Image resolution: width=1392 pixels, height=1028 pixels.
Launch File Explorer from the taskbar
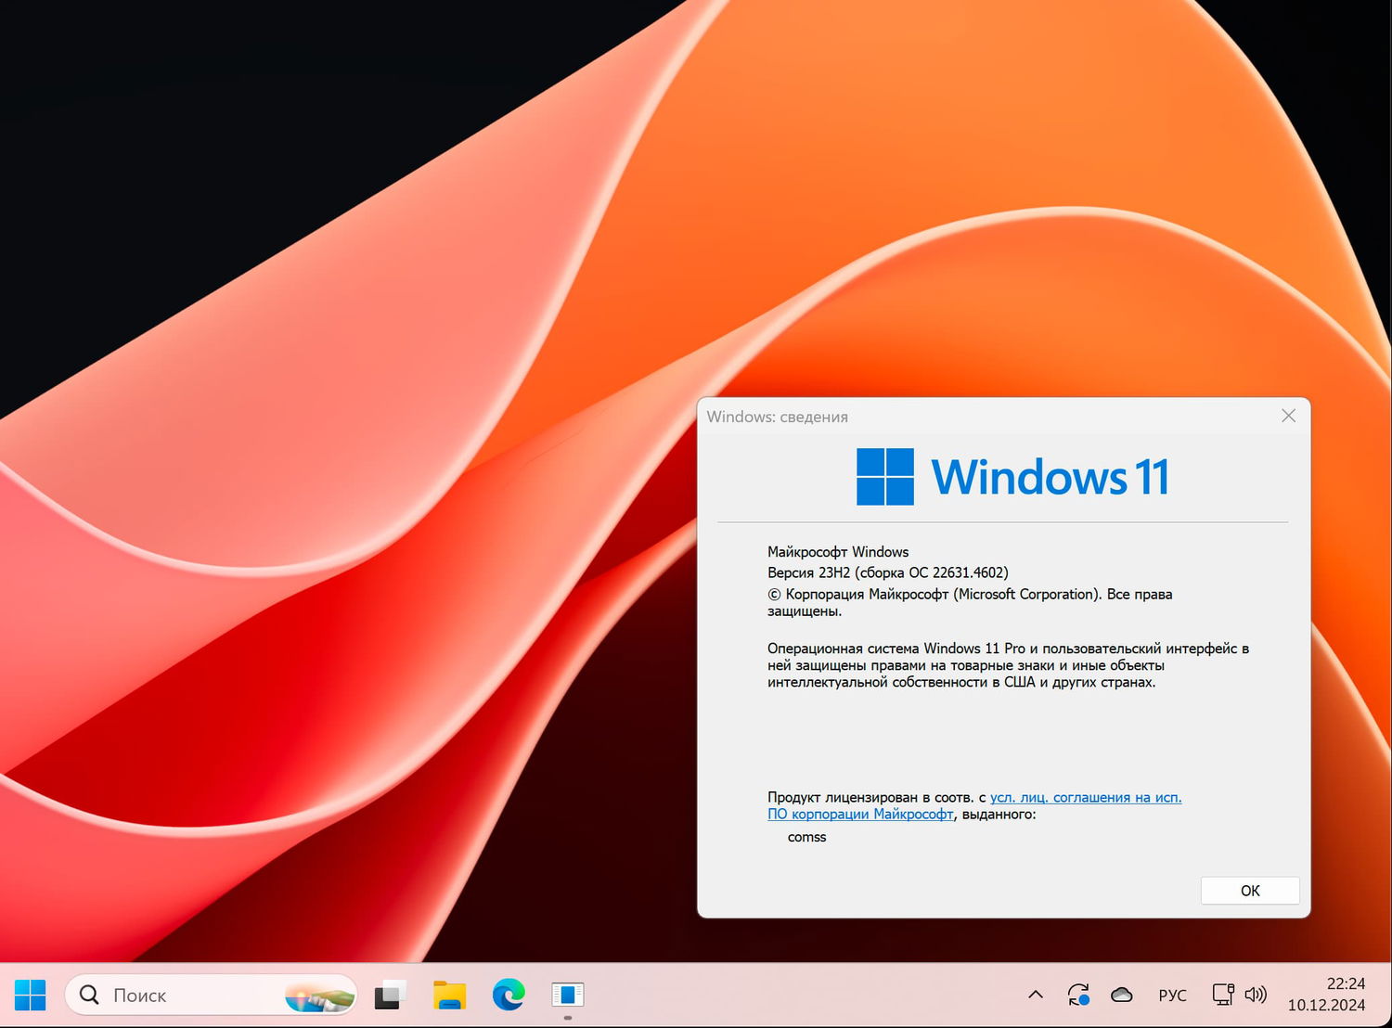coord(449,995)
